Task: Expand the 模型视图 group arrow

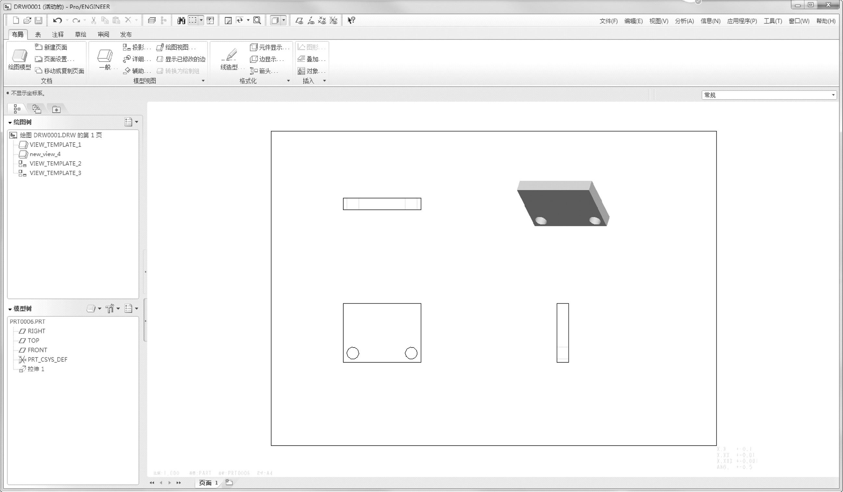Action: click(x=203, y=81)
